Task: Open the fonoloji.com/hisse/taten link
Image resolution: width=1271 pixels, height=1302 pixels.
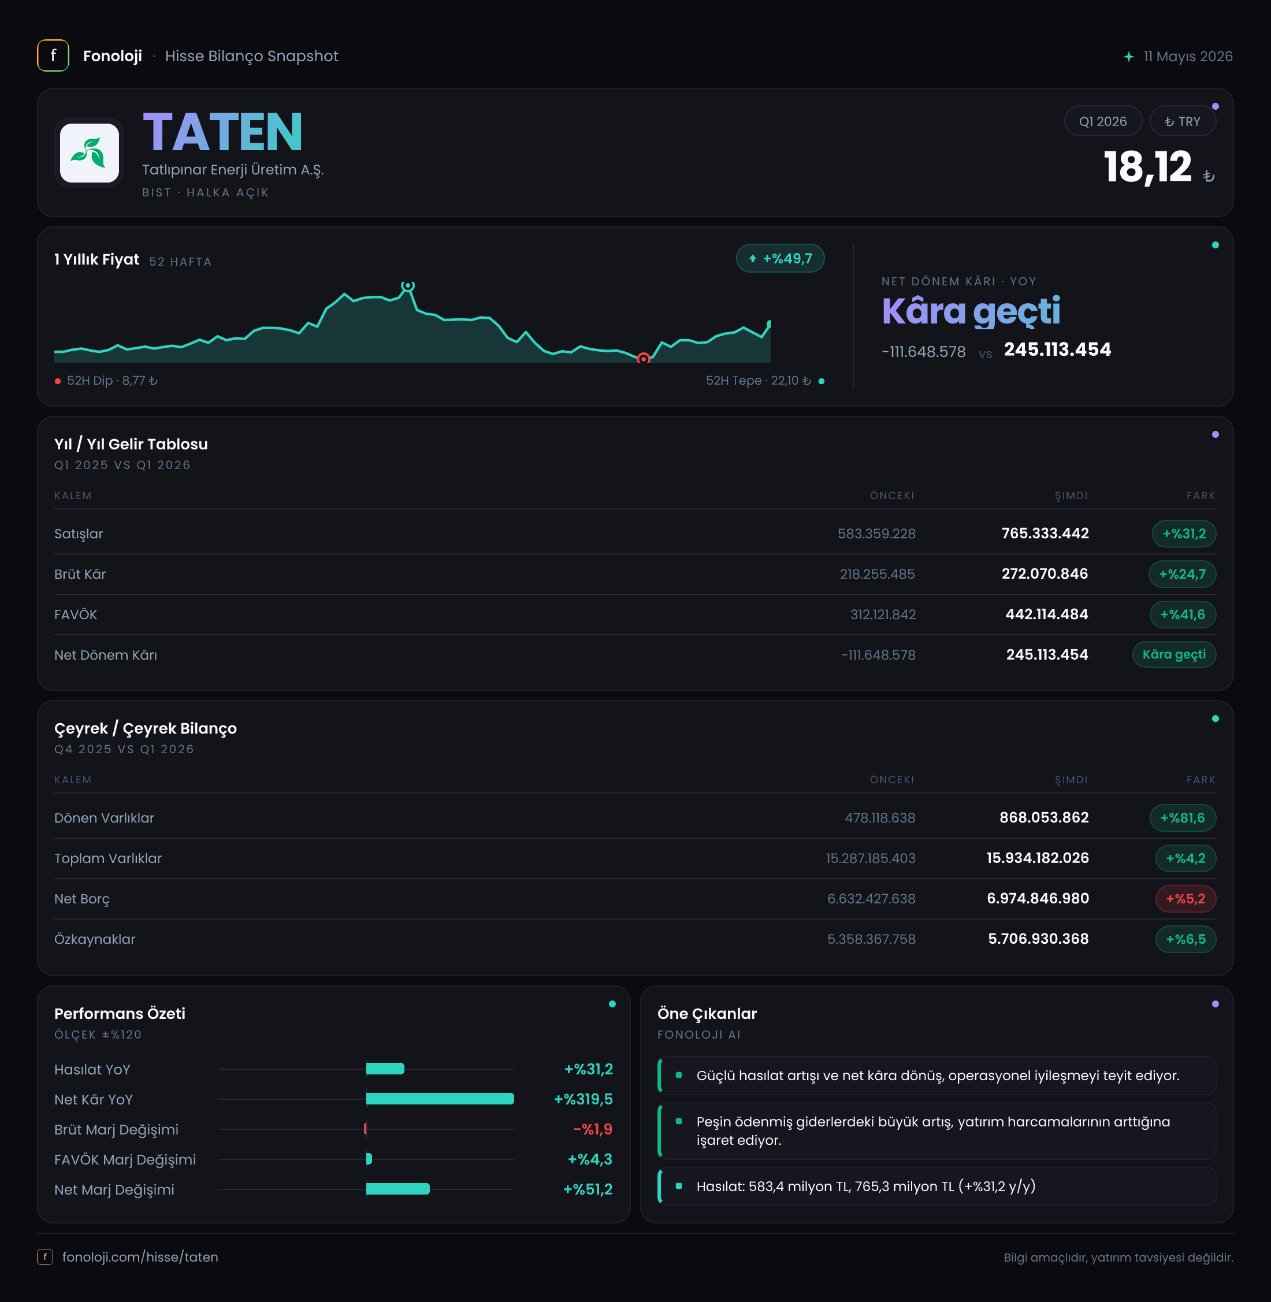Action: [140, 1256]
